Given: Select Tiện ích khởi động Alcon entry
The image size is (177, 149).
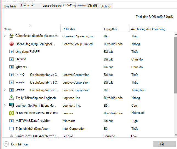Looking at the screenshot, I should pos(32,129).
